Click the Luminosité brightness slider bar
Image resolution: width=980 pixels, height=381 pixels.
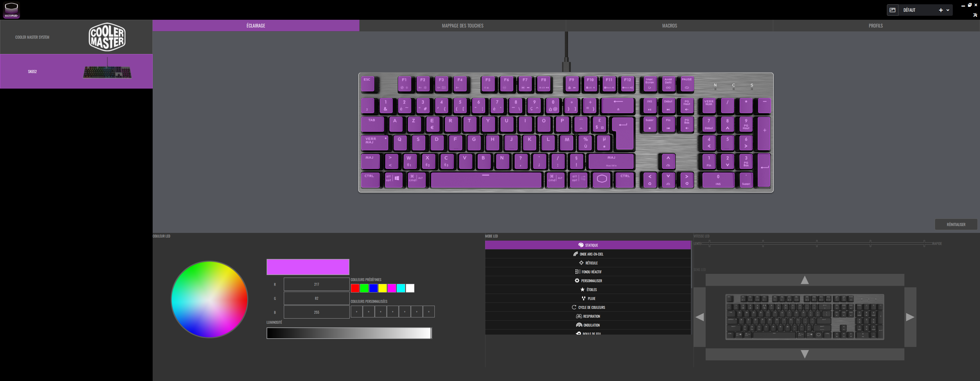[x=349, y=333]
